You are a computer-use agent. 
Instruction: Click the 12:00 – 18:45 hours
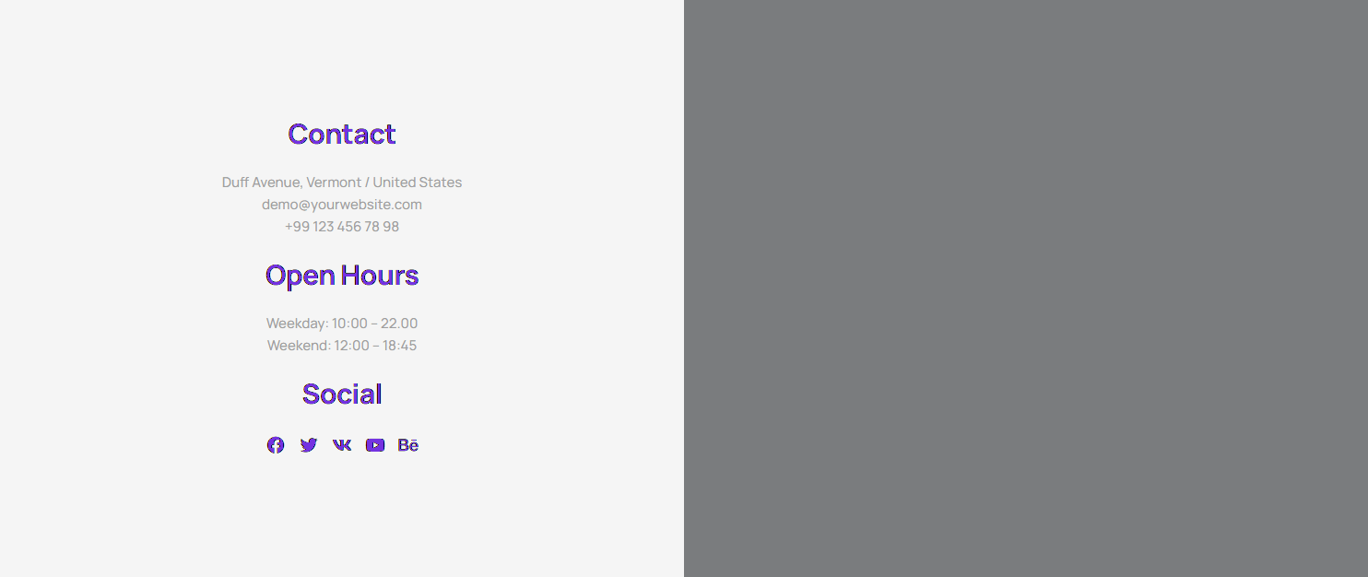(376, 346)
